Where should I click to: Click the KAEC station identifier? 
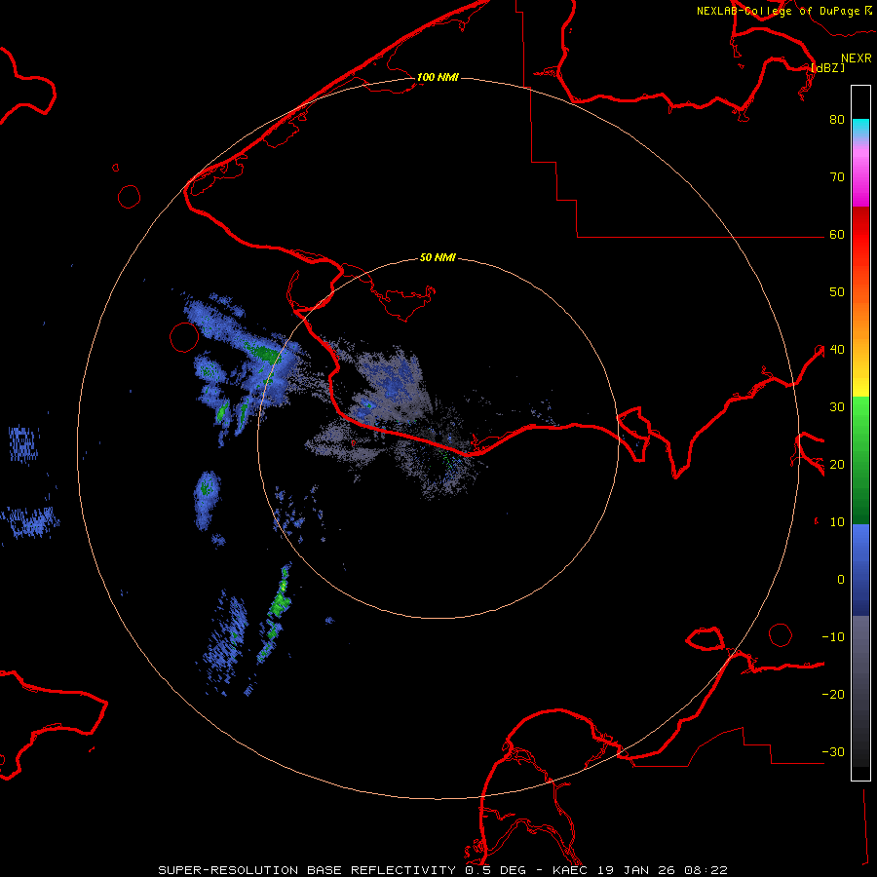coord(572,870)
